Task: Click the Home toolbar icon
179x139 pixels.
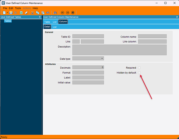Action: click(73, 13)
